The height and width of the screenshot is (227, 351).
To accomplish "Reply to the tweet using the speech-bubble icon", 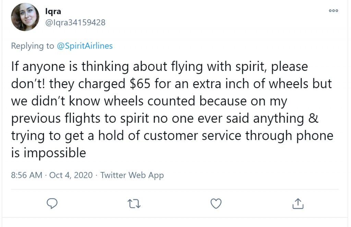I will 52,203.
